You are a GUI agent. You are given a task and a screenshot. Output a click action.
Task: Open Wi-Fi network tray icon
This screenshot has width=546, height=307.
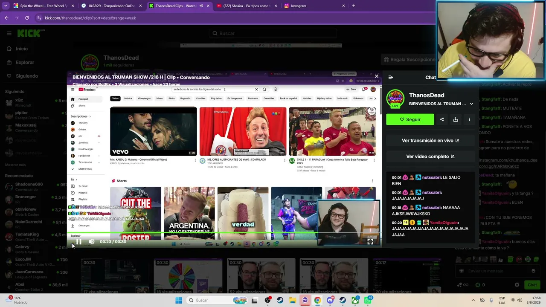click(513, 300)
